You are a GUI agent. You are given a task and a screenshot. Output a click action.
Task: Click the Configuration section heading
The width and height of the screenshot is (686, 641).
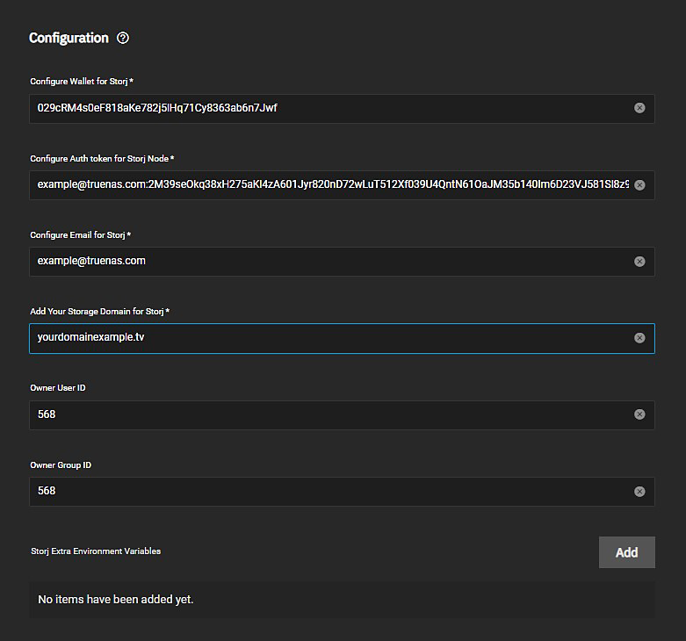69,38
